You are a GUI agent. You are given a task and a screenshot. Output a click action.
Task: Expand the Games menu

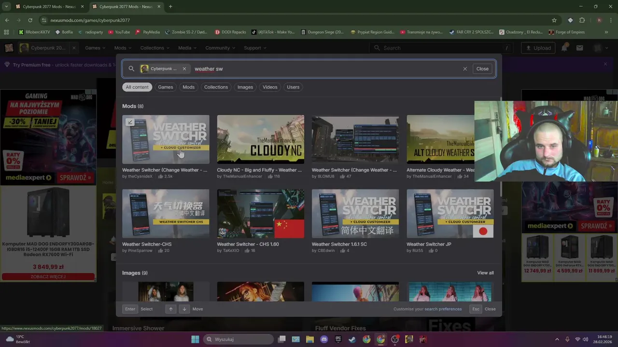click(95, 48)
